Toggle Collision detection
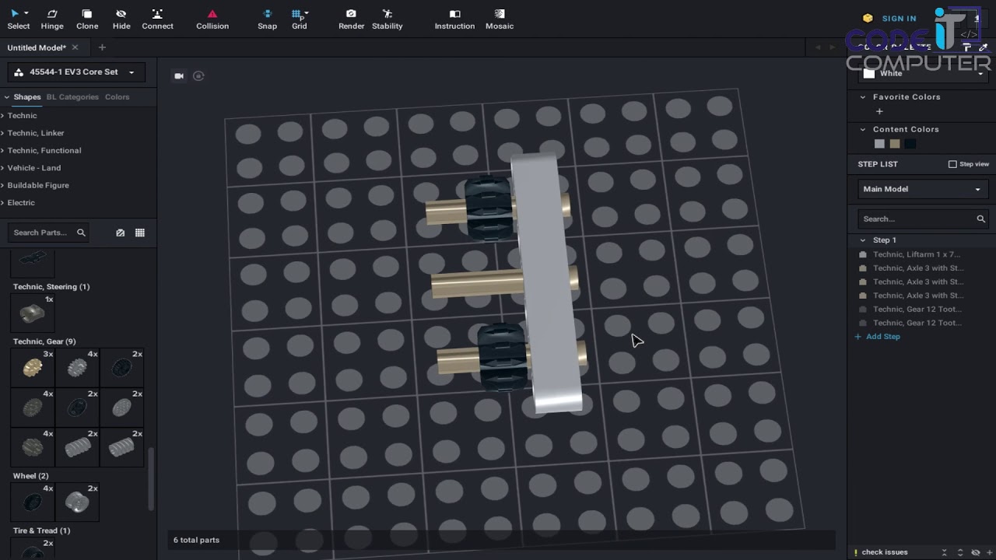 pos(212,19)
